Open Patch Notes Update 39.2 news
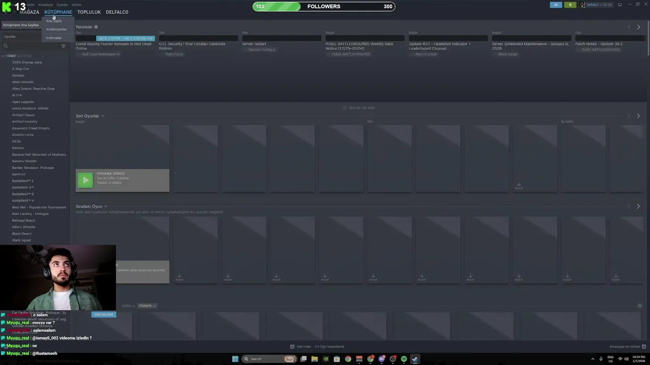Image resolution: width=650 pixels, height=365 pixels. [x=599, y=44]
